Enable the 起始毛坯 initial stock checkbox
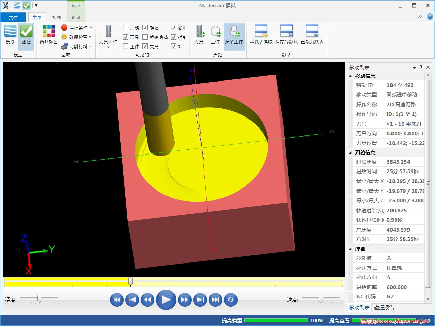The image size is (435, 326). click(x=145, y=37)
